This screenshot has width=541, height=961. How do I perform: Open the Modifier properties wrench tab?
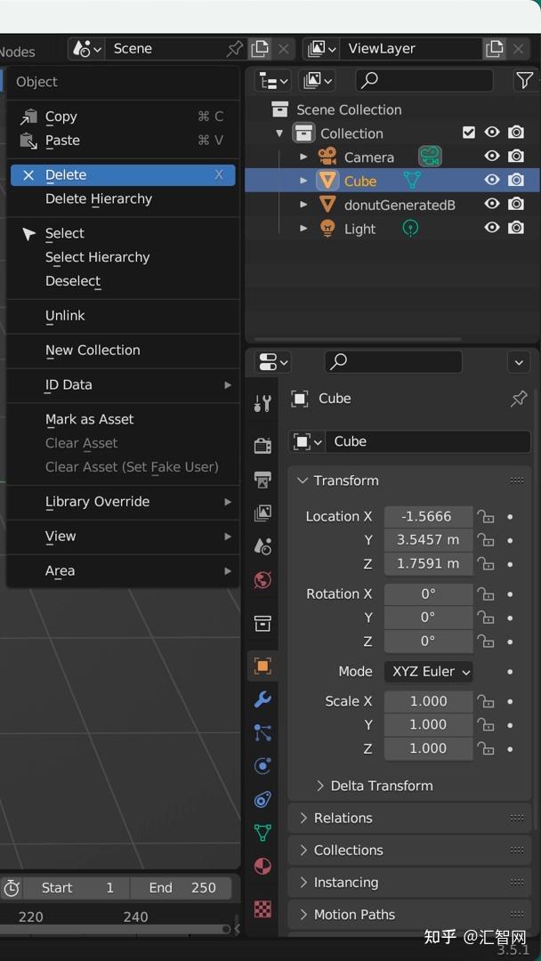click(x=262, y=699)
